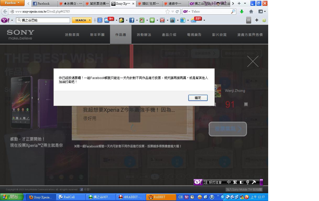Click the 投票集氣 button
The image size is (319, 201).
click(228, 129)
